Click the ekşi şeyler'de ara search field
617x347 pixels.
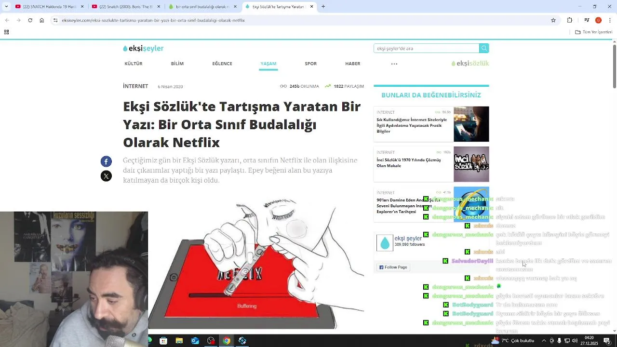click(426, 48)
